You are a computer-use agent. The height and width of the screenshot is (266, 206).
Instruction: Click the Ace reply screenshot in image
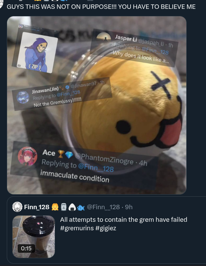[x=84, y=166]
